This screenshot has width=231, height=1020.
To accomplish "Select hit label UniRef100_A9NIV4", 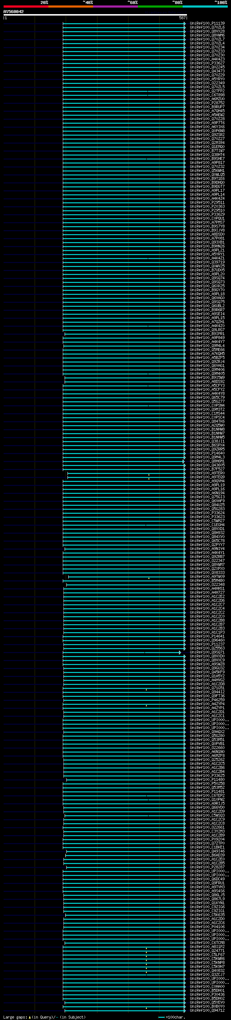I will (207, 549).
